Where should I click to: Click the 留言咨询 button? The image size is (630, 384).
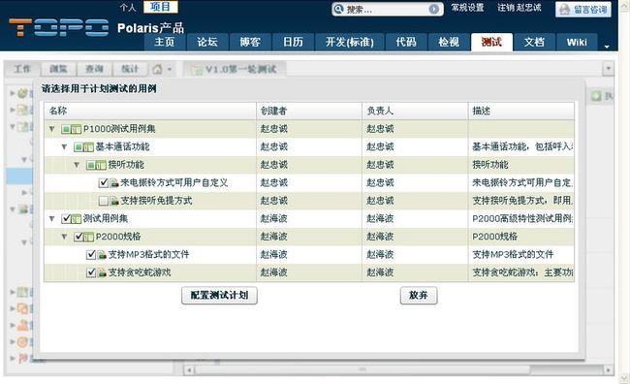click(x=583, y=10)
